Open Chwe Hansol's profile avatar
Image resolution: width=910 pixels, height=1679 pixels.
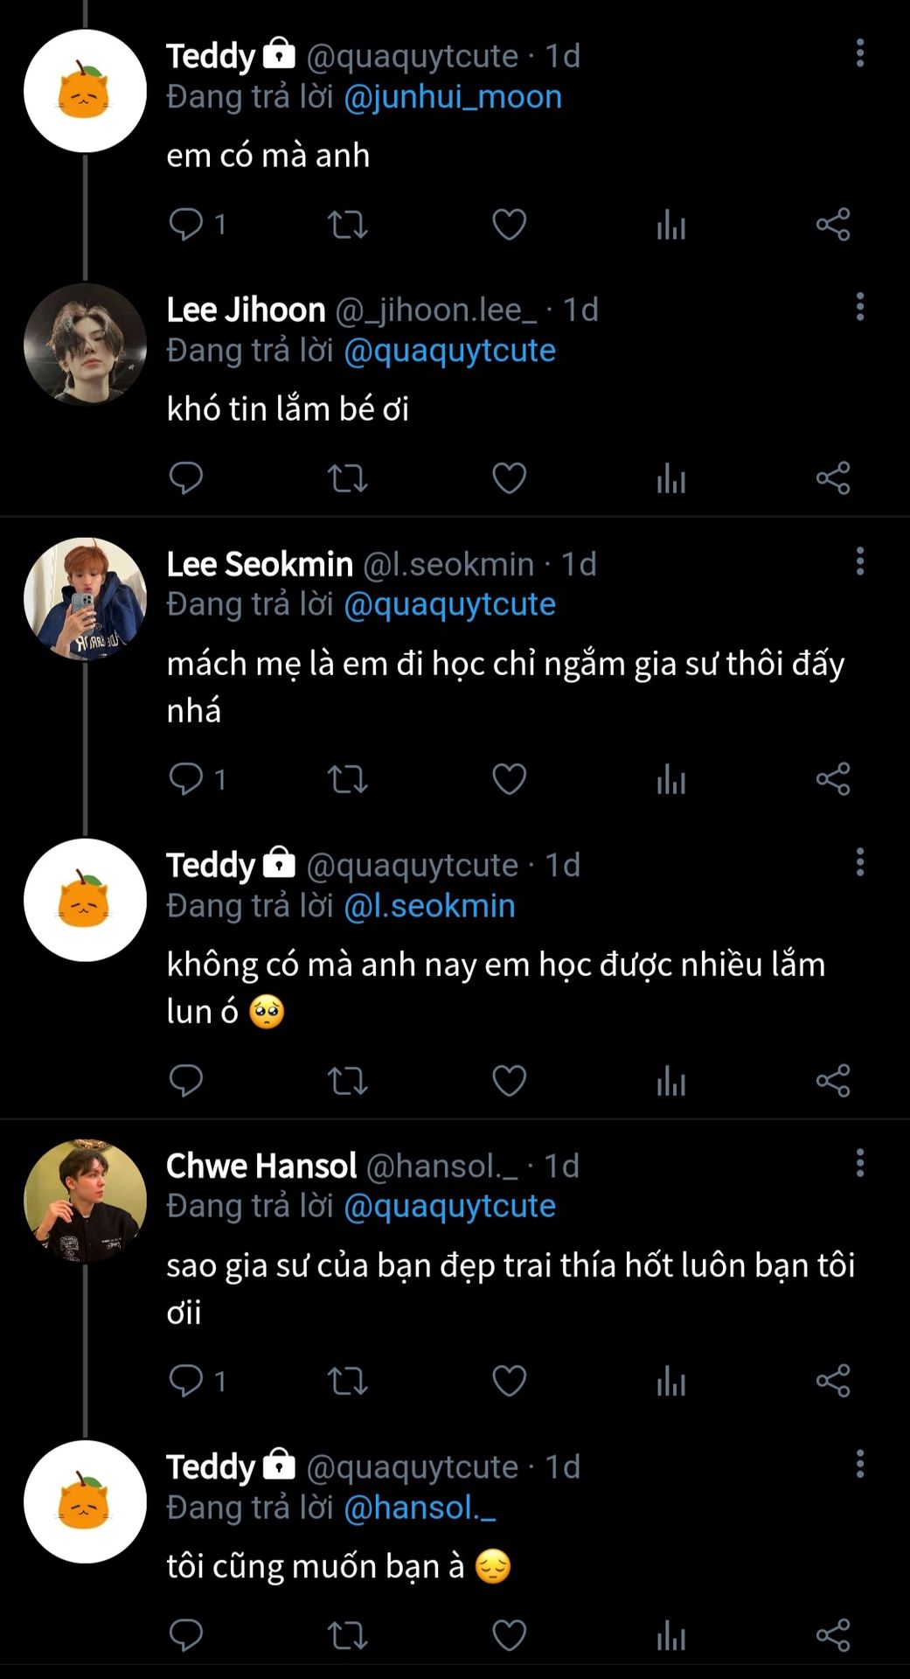(x=85, y=1201)
